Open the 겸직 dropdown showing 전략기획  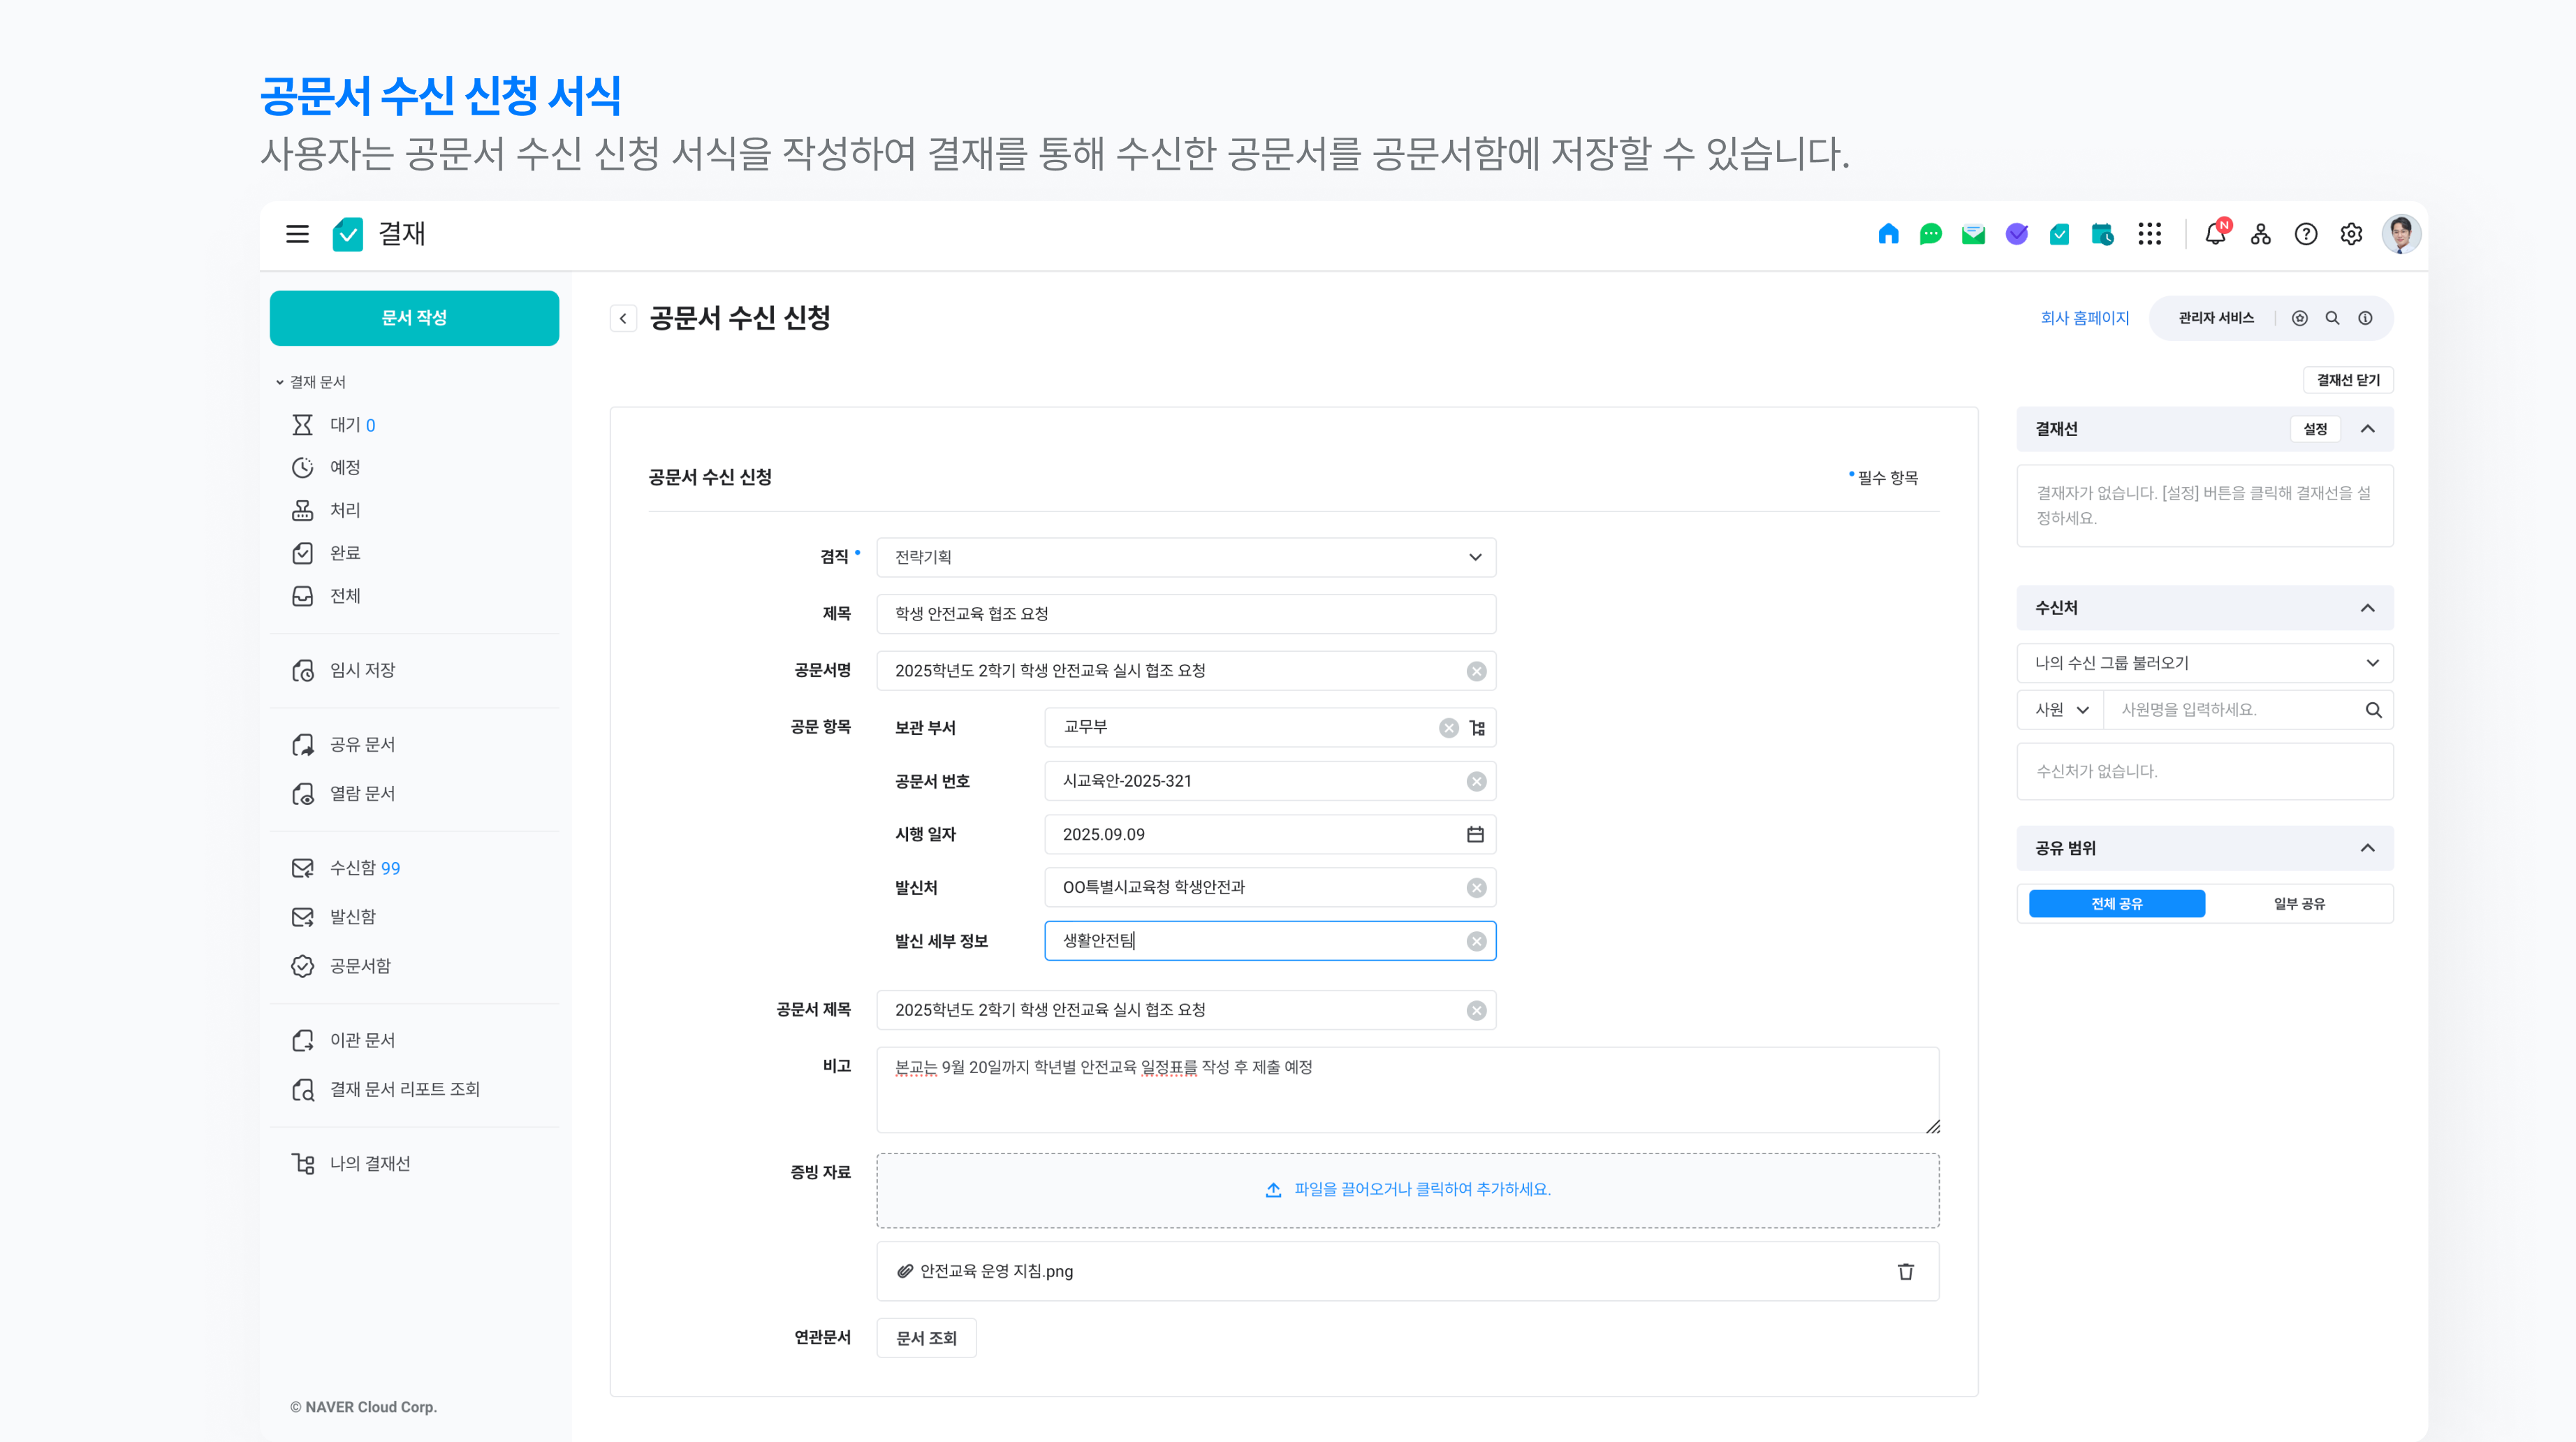(x=1186, y=557)
